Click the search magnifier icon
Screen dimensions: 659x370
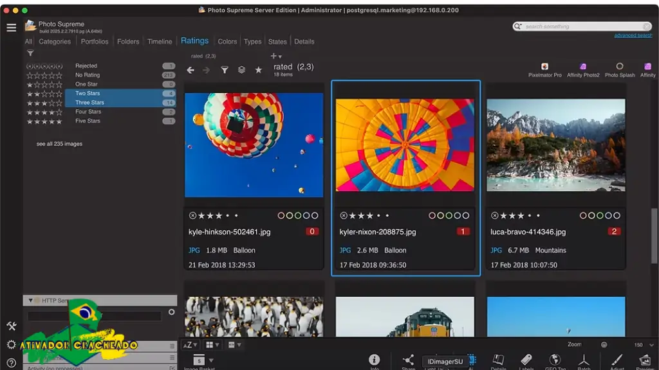518,26
